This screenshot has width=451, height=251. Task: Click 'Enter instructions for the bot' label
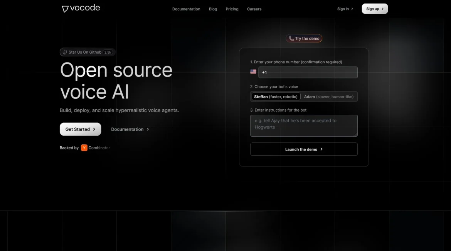[x=278, y=110]
